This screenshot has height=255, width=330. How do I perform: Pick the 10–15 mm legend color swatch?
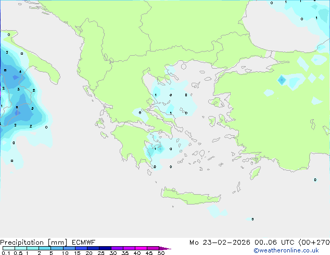[x=70, y=249]
